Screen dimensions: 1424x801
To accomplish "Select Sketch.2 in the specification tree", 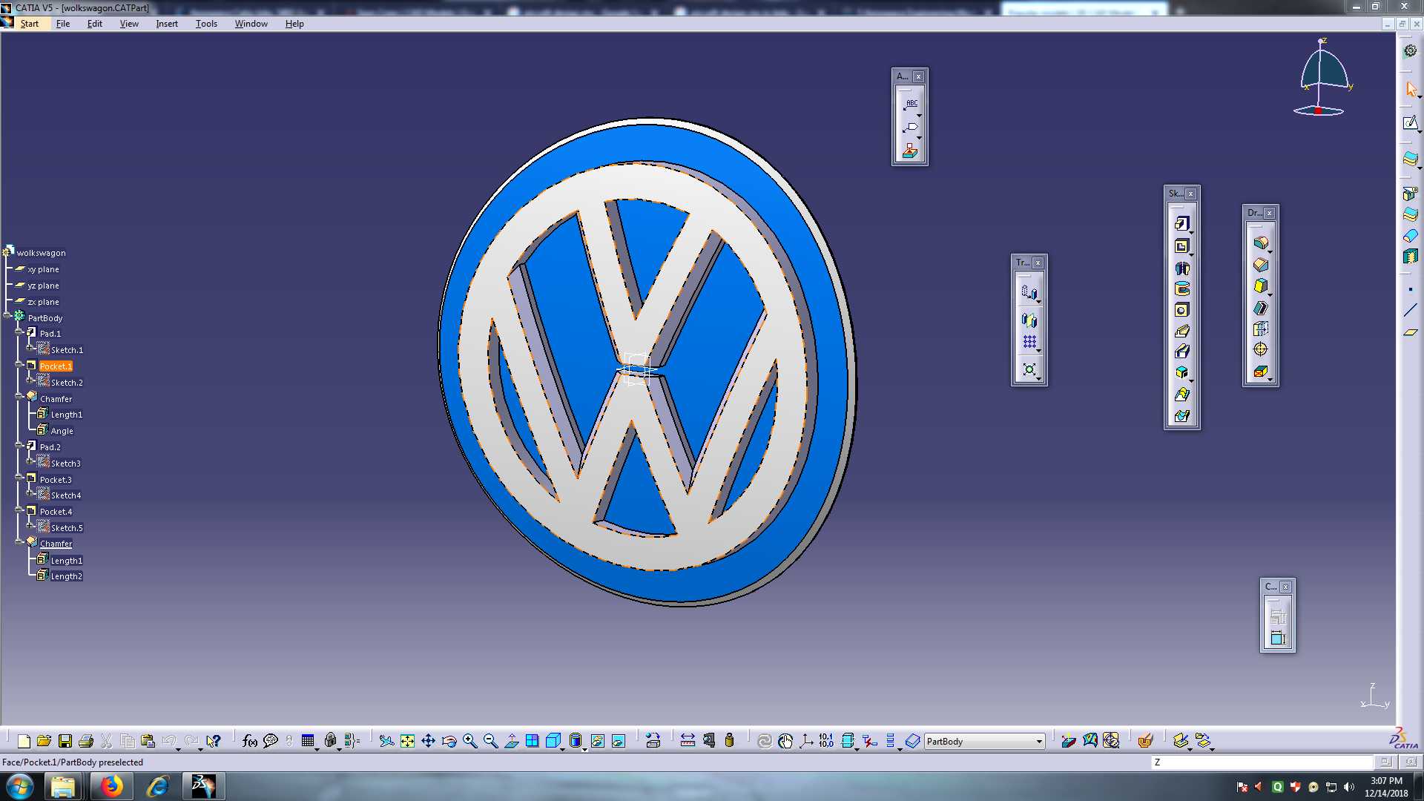I will point(67,383).
